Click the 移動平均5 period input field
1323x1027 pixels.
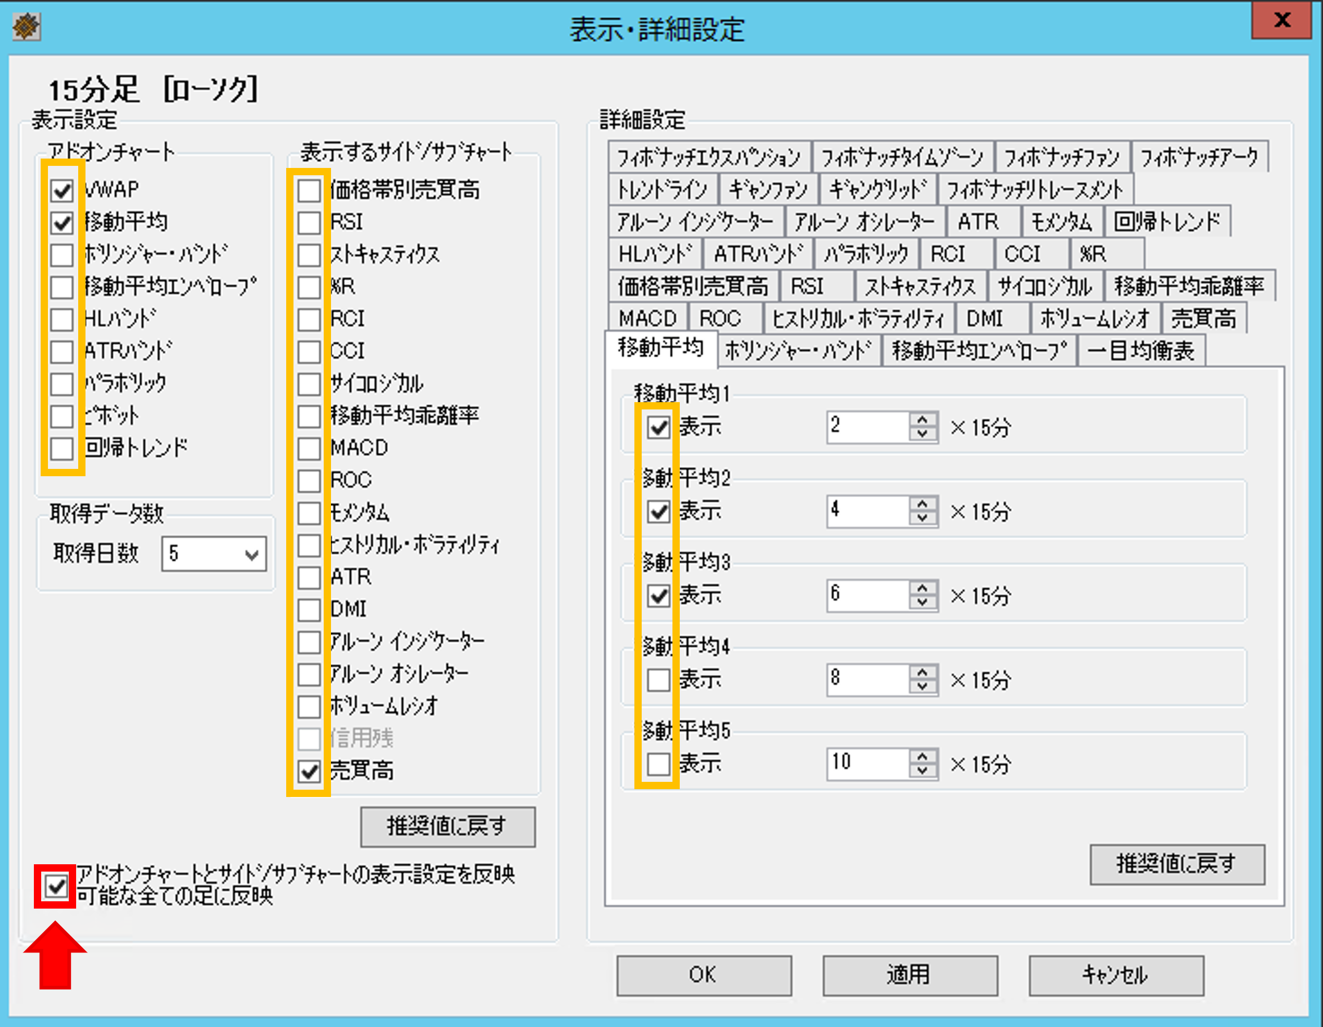pyautogui.click(x=867, y=763)
